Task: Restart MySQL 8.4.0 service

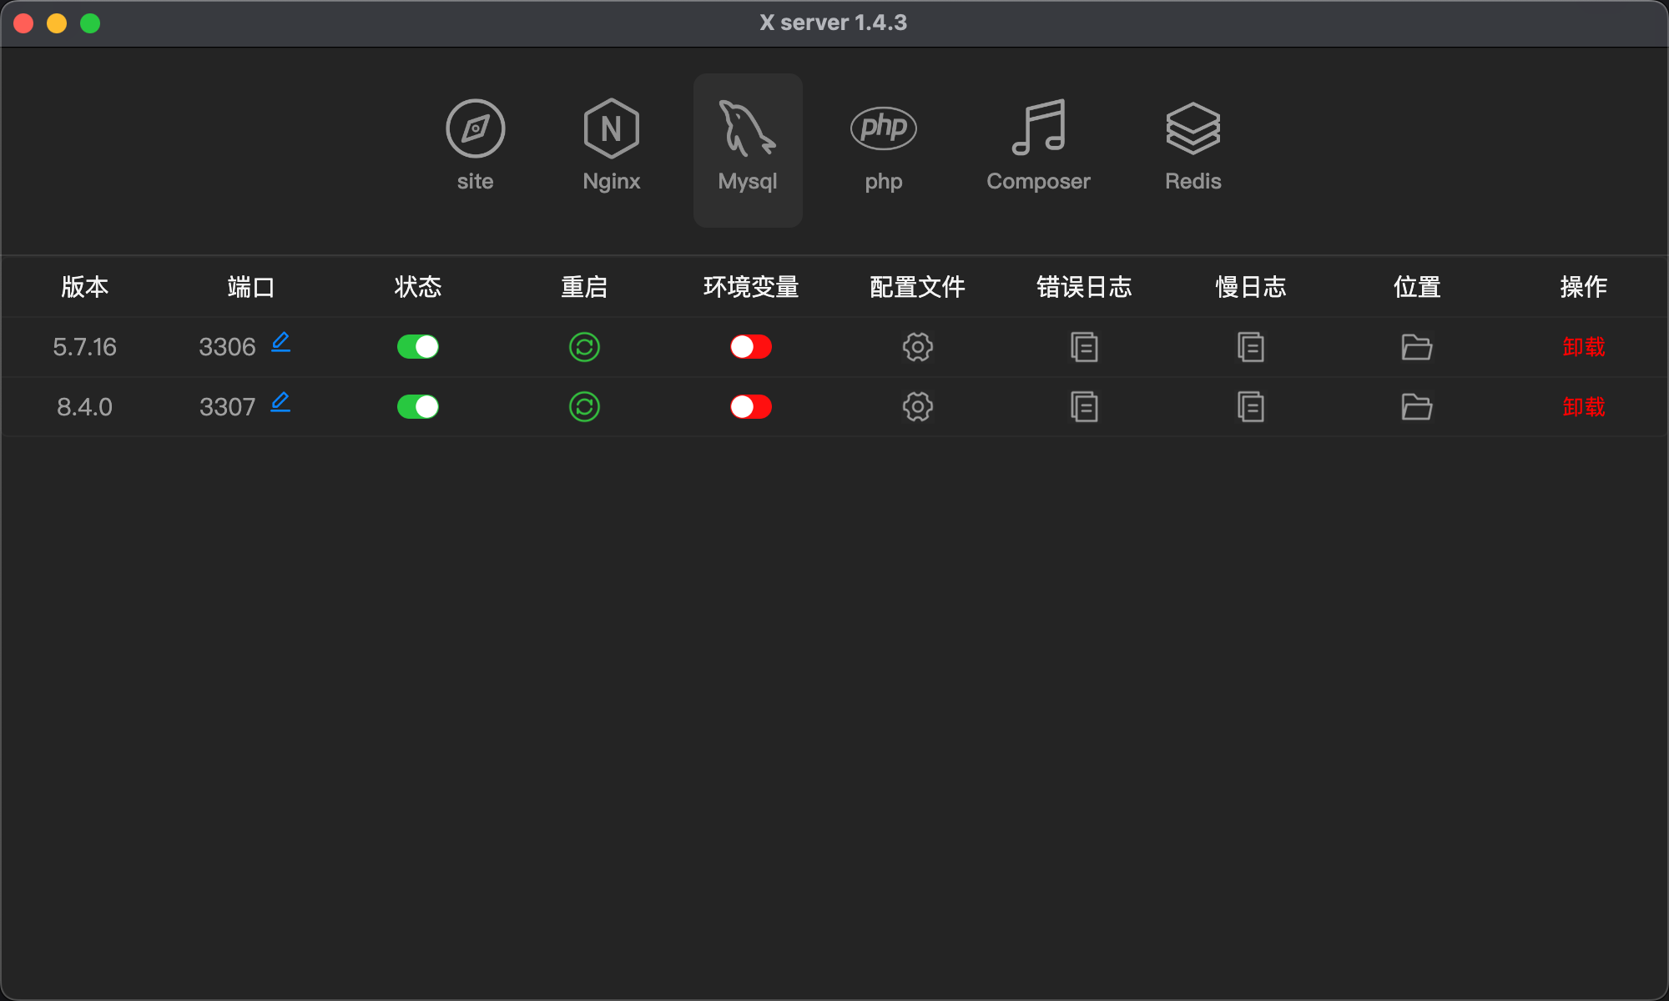Action: [x=584, y=405]
